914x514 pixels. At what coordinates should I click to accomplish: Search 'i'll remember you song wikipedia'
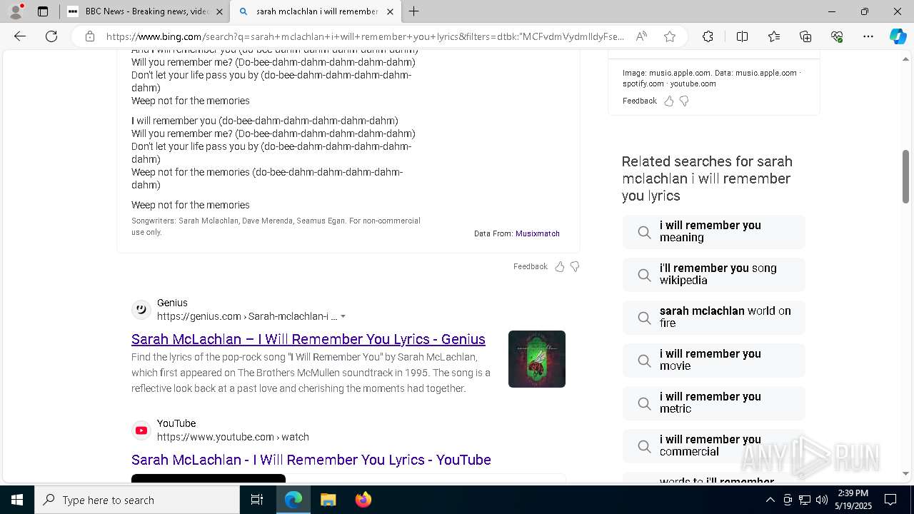pyautogui.click(x=714, y=274)
